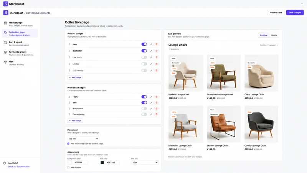
Task: Edit the Limited badge pencil icon
Action: pos(151,64)
